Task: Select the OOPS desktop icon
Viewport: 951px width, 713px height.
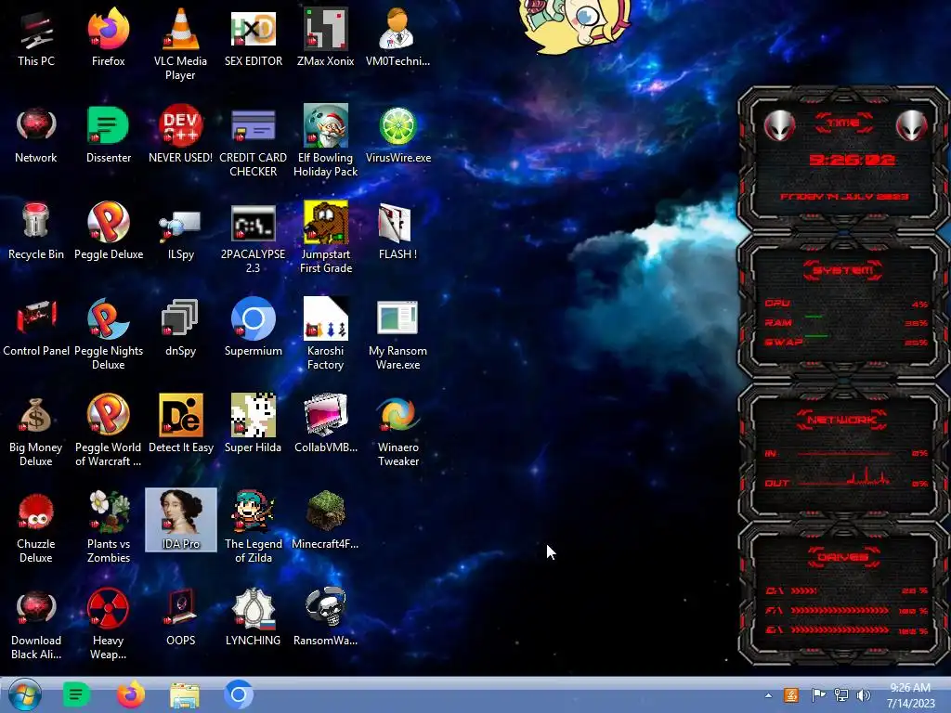Action: (x=180, y=617)
